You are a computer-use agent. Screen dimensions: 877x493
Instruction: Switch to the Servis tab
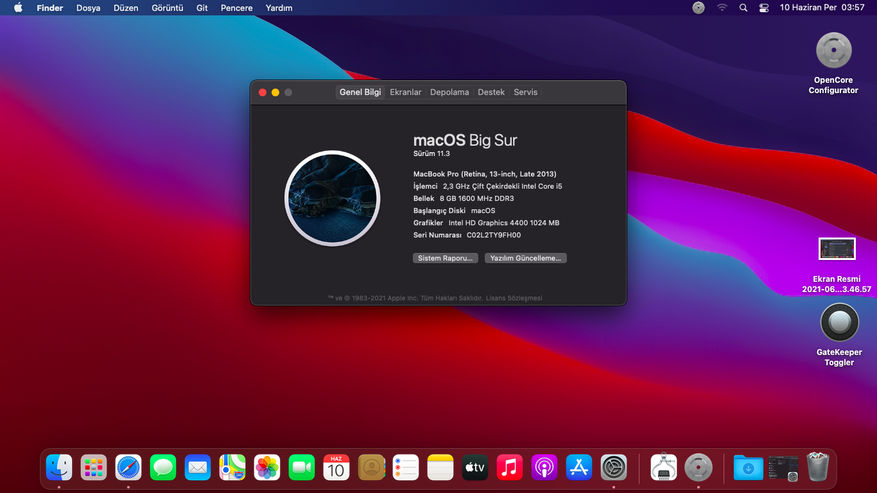click(526, 92)
